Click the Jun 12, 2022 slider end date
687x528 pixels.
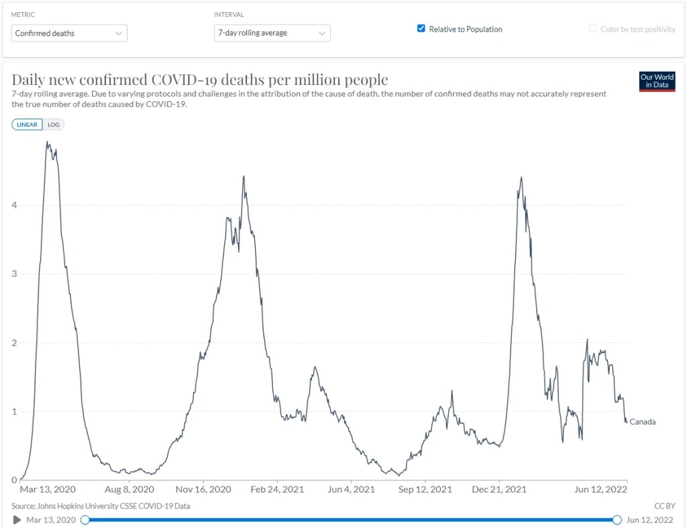[649, 520]
